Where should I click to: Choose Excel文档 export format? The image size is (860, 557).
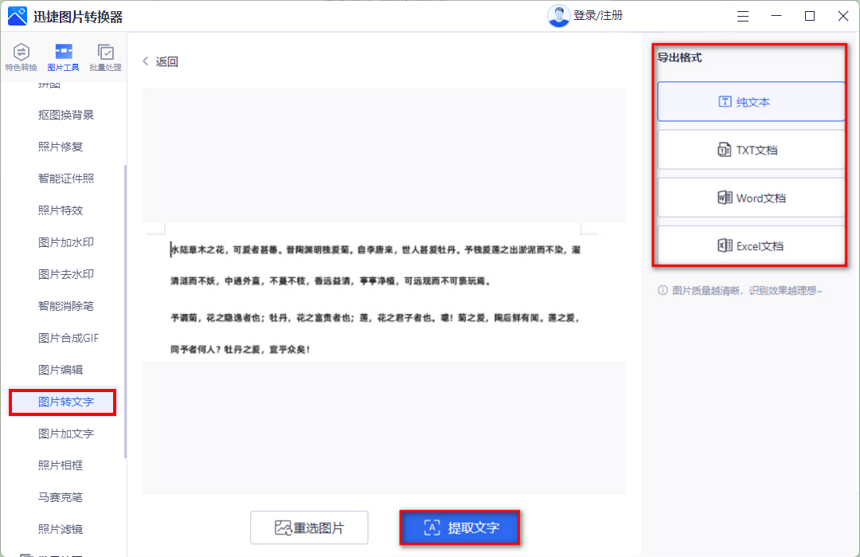[751, 245]
